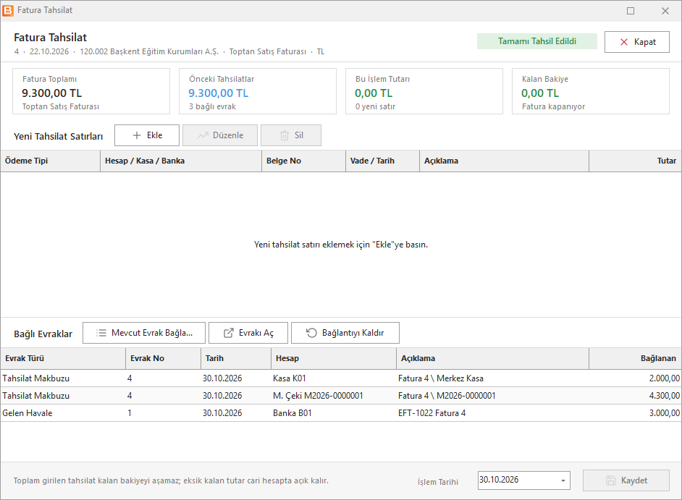Screen dimensions: 682x500
Task: Click the 3.000,00 linked amount
Action: click(x=664, y=413)
